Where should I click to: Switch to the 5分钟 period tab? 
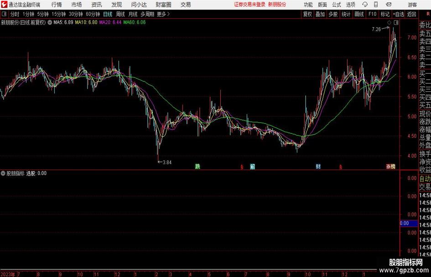click(43, 14)
